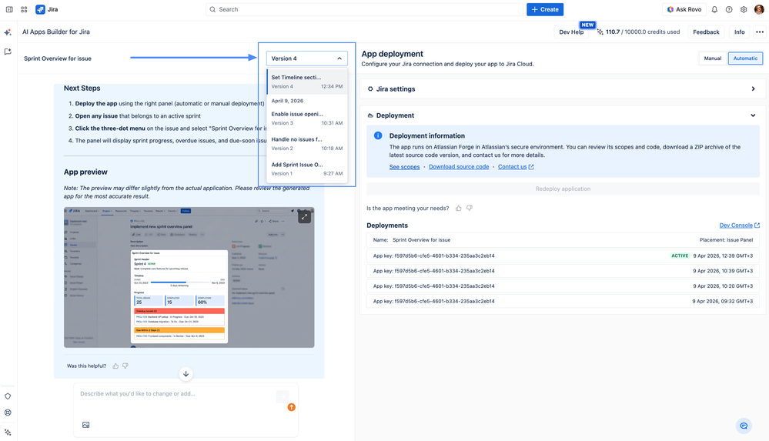The height and width of the screenshot is (441, 769).
Task: Select the deployment row dated 09:32 GMT+3
Action: (x=563, y=301)
